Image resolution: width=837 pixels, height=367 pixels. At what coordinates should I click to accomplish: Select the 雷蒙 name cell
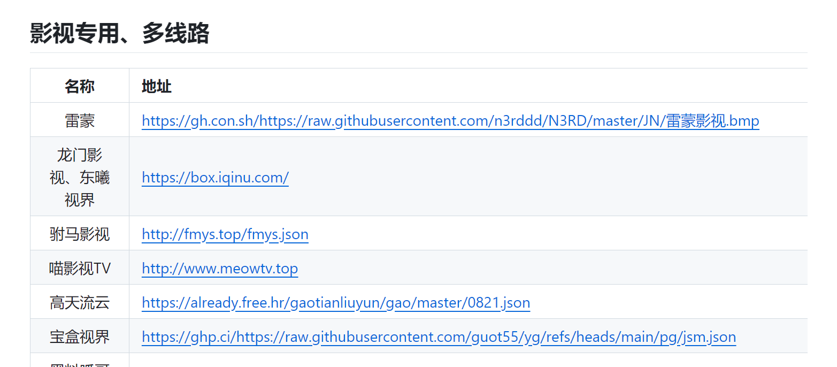80,120
